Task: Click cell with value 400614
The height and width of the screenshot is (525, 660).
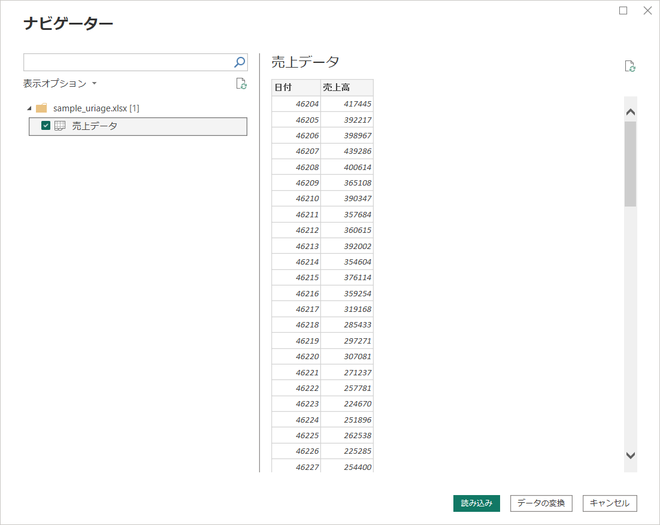Action: (347, 167)
